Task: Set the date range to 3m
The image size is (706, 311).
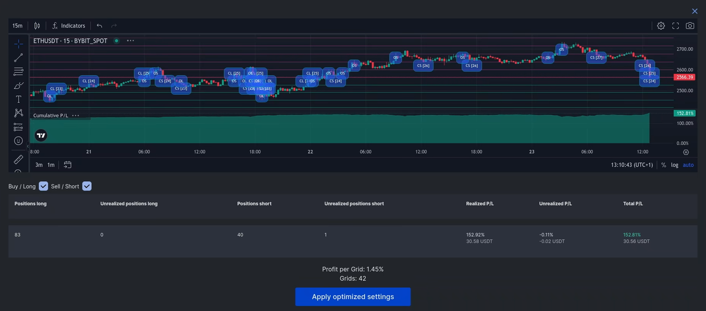Action: coord(39,165)
